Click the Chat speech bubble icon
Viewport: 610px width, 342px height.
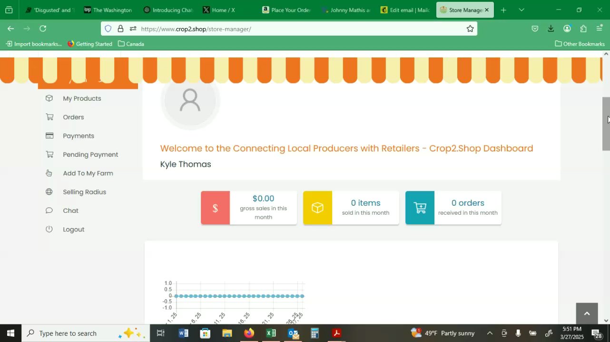coord(49,210)
